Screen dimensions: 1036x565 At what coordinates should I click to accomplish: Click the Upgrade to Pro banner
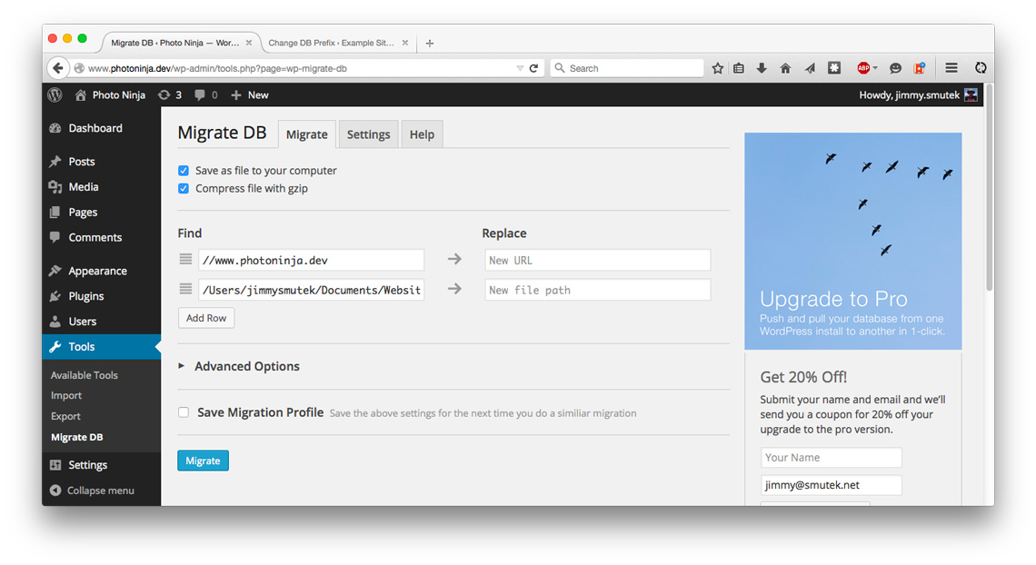point(853,241)
